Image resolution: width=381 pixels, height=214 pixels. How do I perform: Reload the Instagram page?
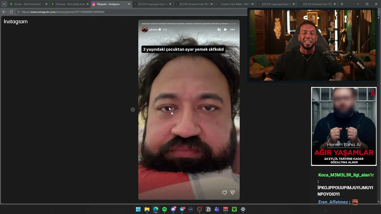coord(11,12)
